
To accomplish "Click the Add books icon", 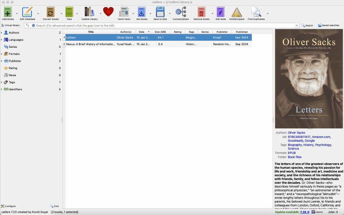I will [x=8, y=12].
